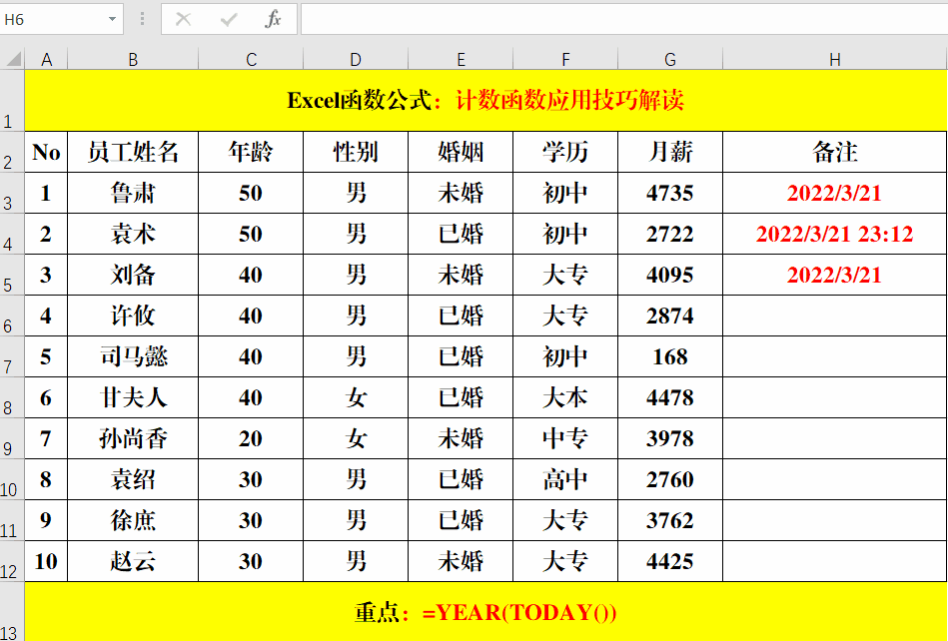The image size is (948, 641).
Task: Select row 12 header
Action: click(x=12, y=561)
